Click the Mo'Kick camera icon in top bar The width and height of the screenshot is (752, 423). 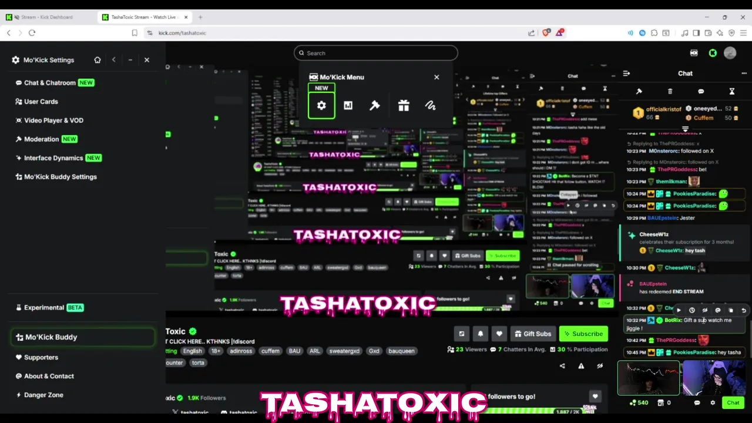pos(694,53)
